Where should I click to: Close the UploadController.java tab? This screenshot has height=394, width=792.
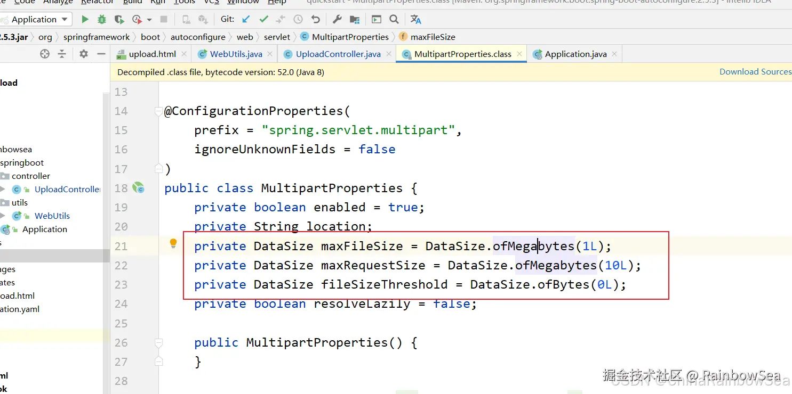388,54
